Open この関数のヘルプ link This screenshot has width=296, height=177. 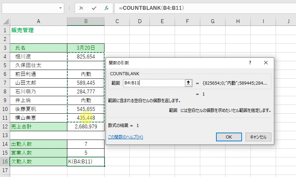point(126,137)
